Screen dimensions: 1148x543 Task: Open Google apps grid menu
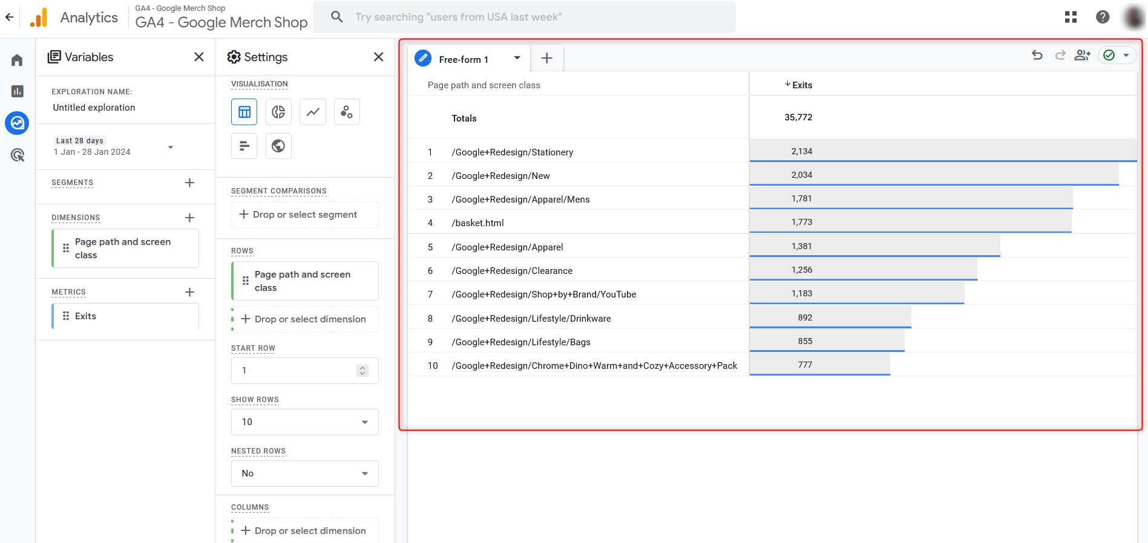coord(1071,17)
